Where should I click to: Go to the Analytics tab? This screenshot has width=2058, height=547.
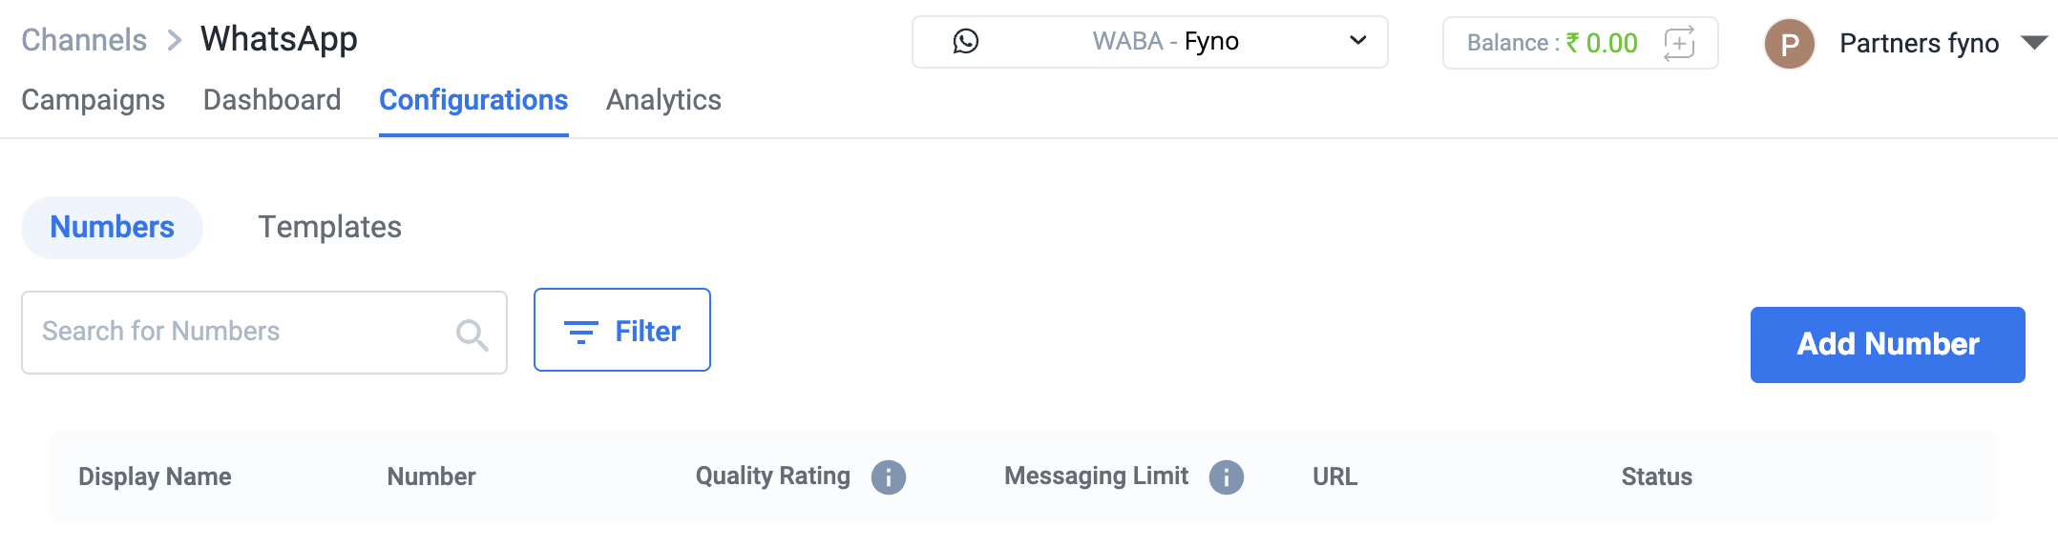[x=663, y=100]
